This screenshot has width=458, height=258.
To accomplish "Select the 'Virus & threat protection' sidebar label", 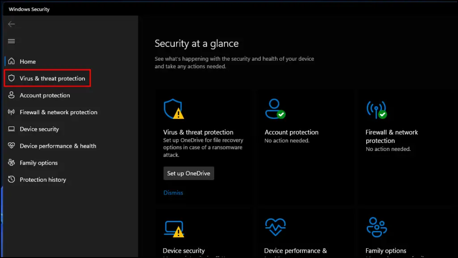I will click(x=53, y=79).
